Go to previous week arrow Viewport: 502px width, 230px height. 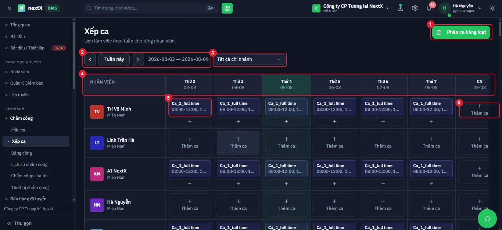[x=90, y=59]
